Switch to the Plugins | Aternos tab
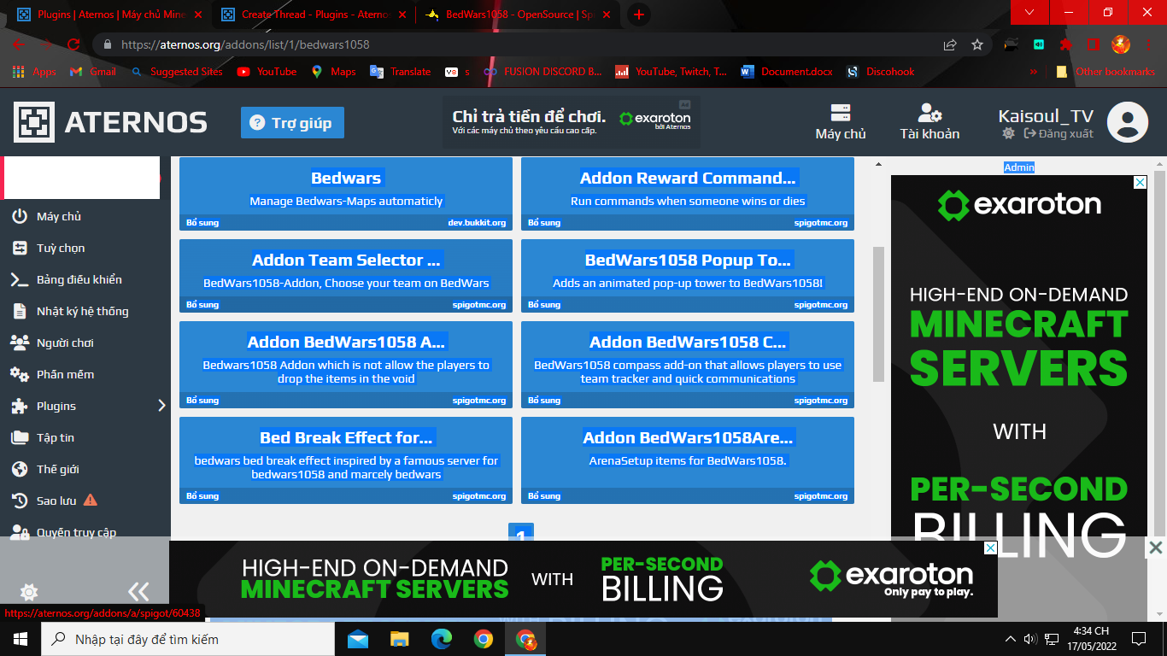1167x656 pixels. point(109,14)
